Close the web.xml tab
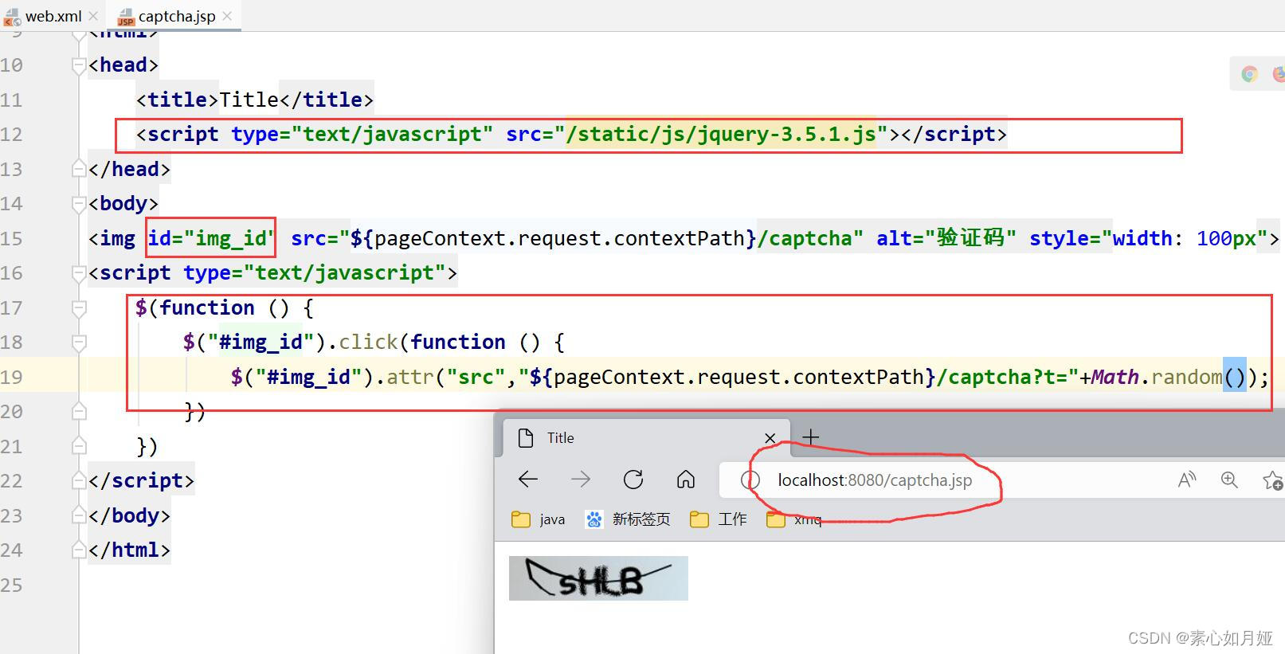 93,16
